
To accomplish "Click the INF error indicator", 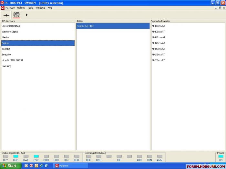I will [x=119, y=156].
